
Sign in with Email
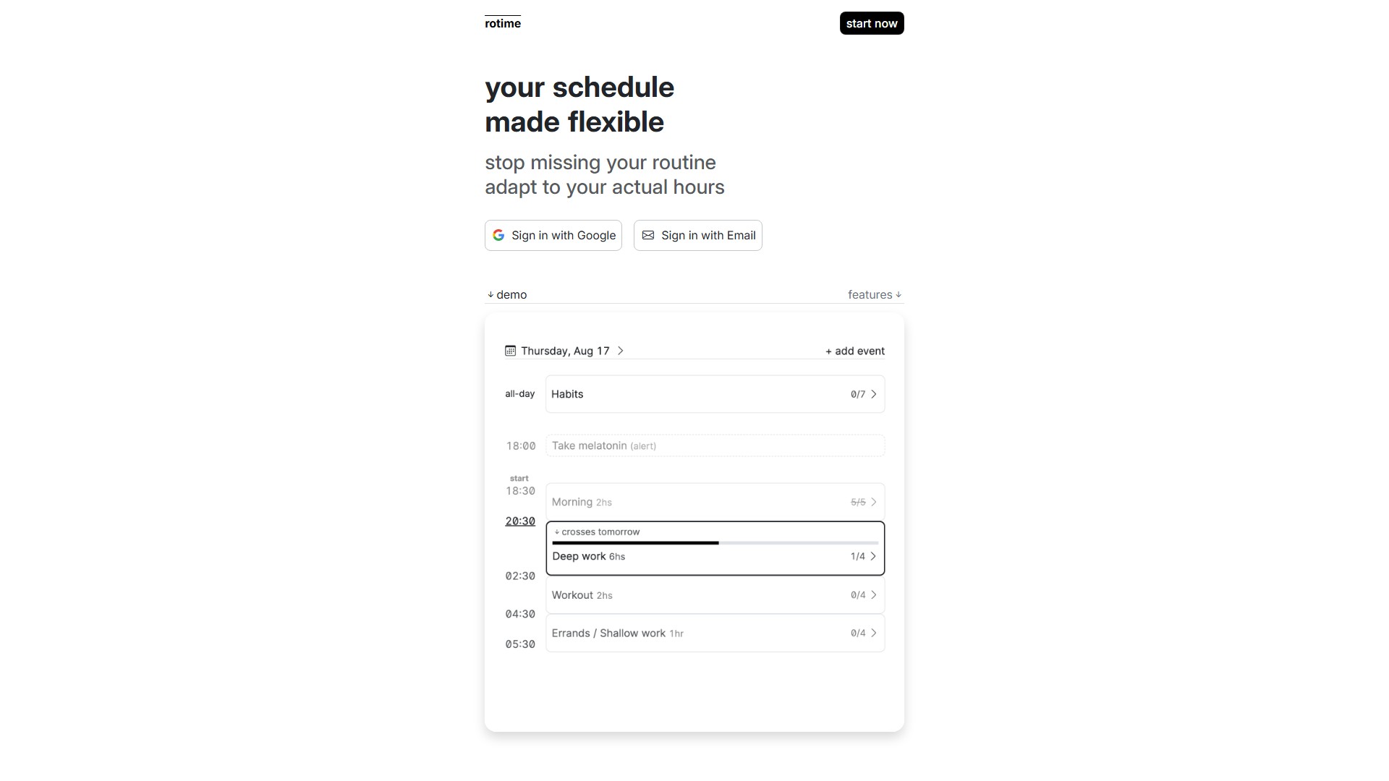pos(698,235)
